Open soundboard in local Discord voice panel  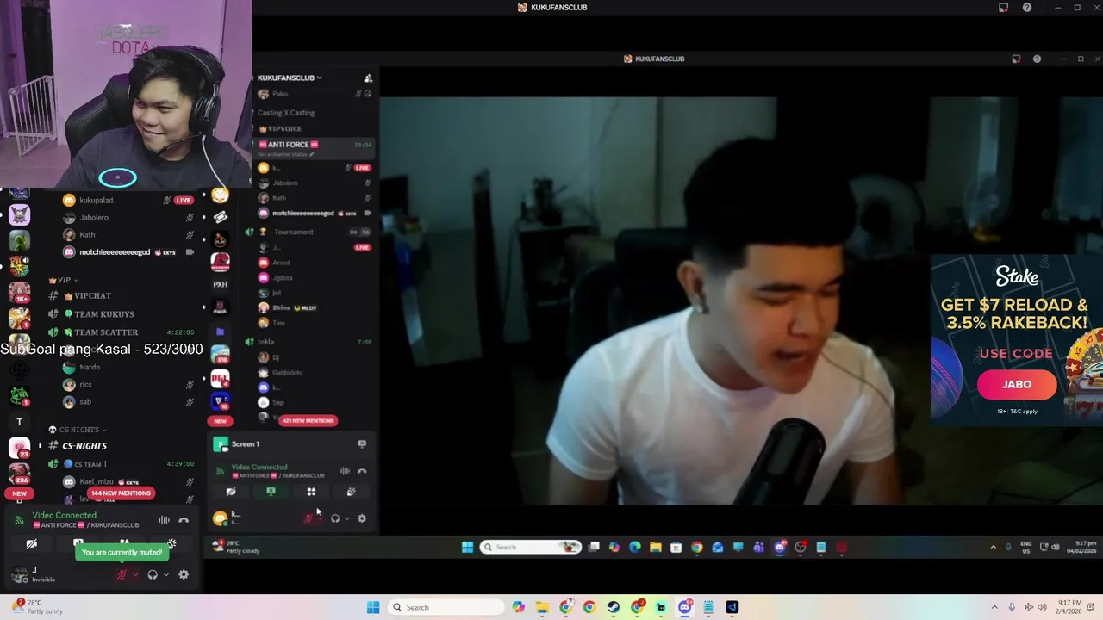coord(171,544)
